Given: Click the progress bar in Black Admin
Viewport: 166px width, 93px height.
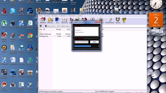Looking at the screenshot, I should pos(86,46).
